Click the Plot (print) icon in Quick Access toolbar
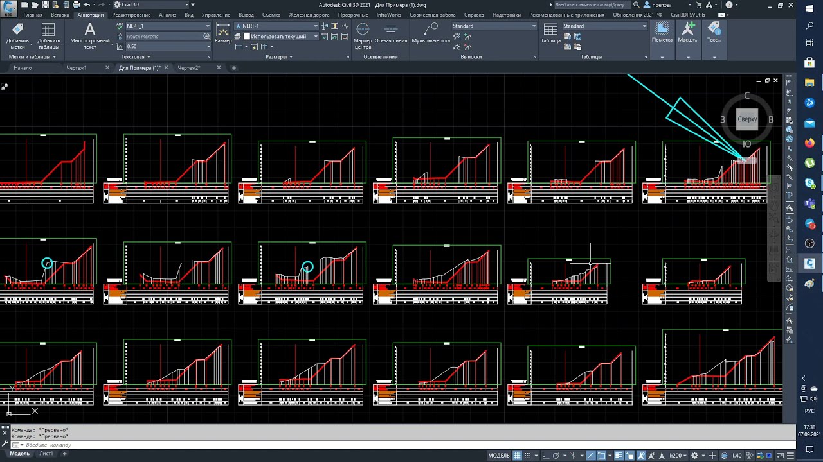Viewport: 823px width, 462px height. click(x=76, y=4)
